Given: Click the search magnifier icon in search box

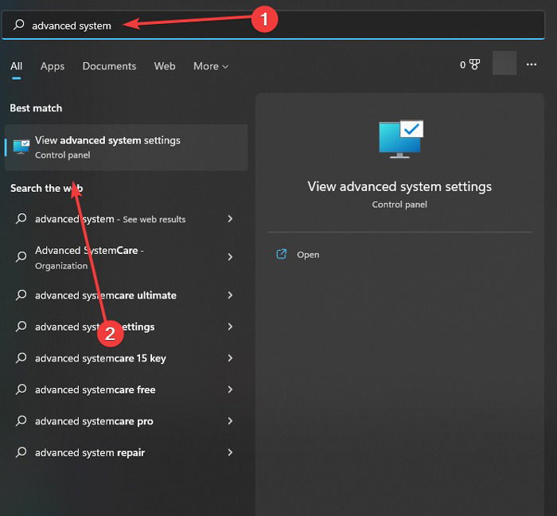Looking at the screenshot, I should point(18,25).
